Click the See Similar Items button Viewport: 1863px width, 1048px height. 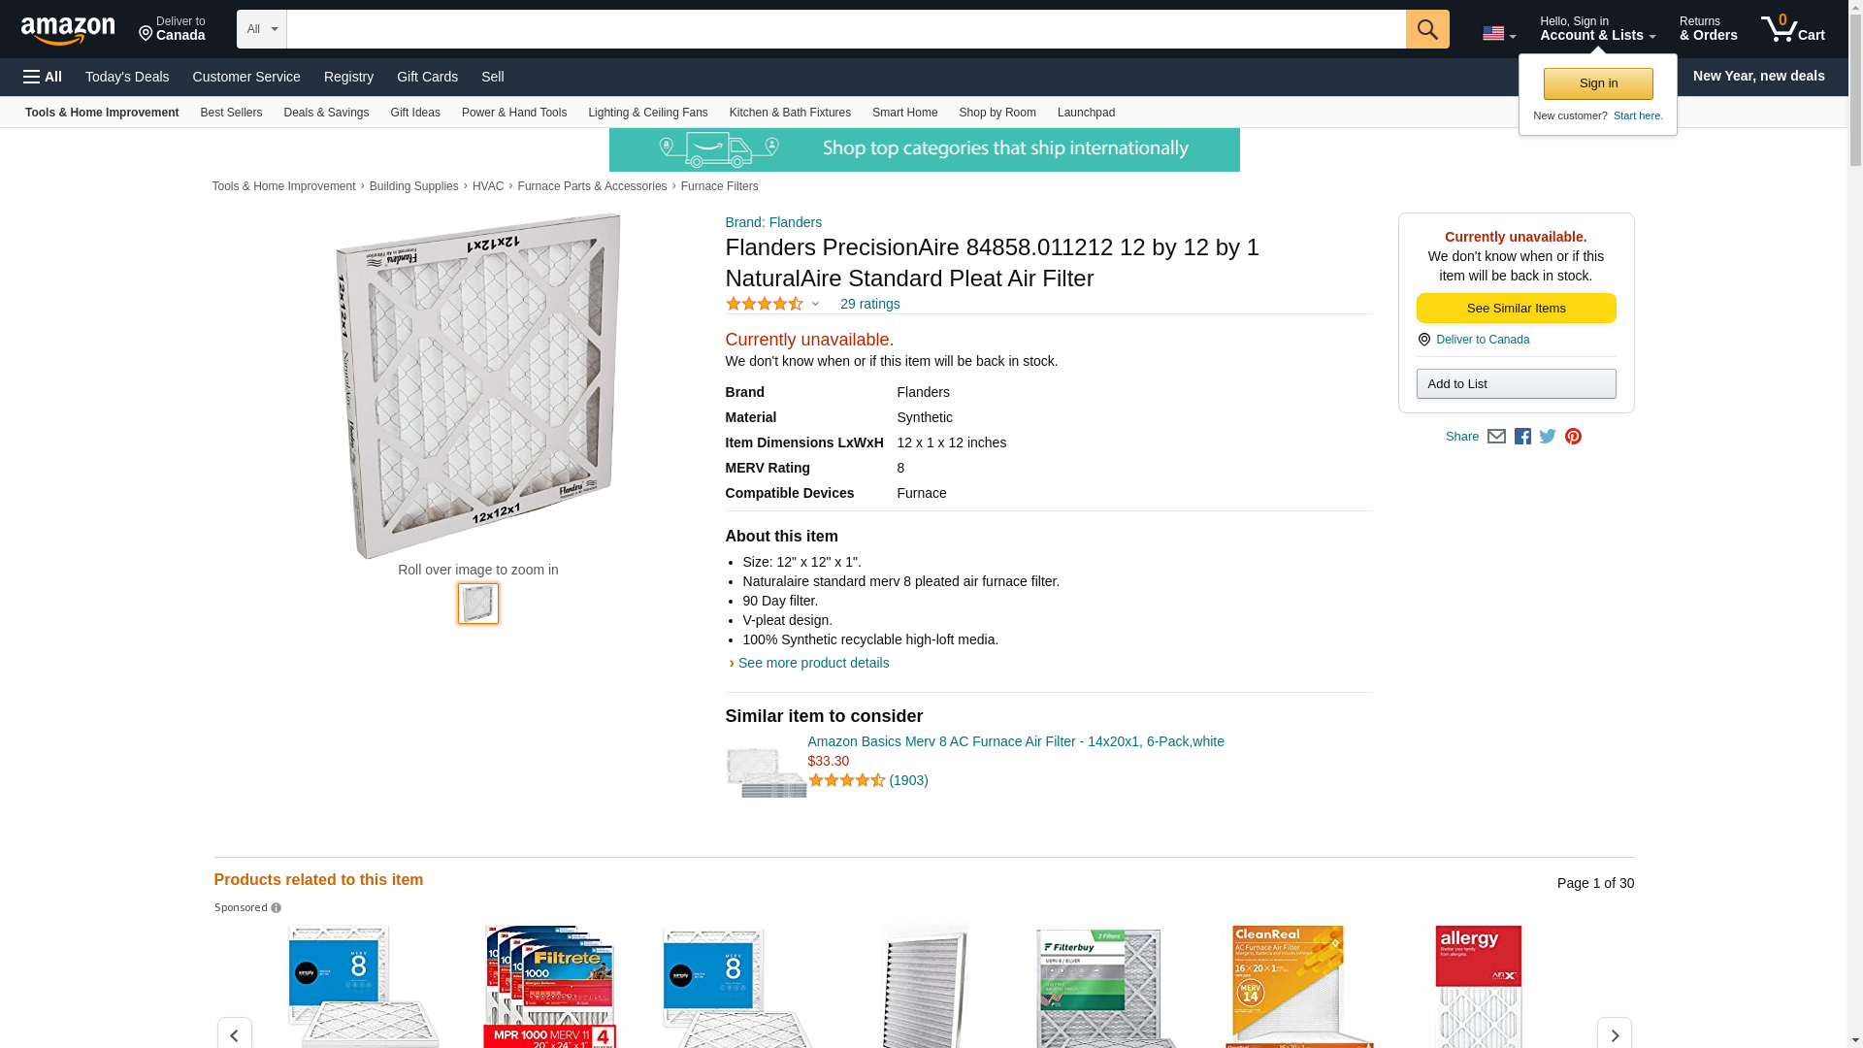[1516, 309]
